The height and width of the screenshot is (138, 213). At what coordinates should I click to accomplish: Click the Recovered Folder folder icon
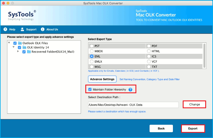29,52
